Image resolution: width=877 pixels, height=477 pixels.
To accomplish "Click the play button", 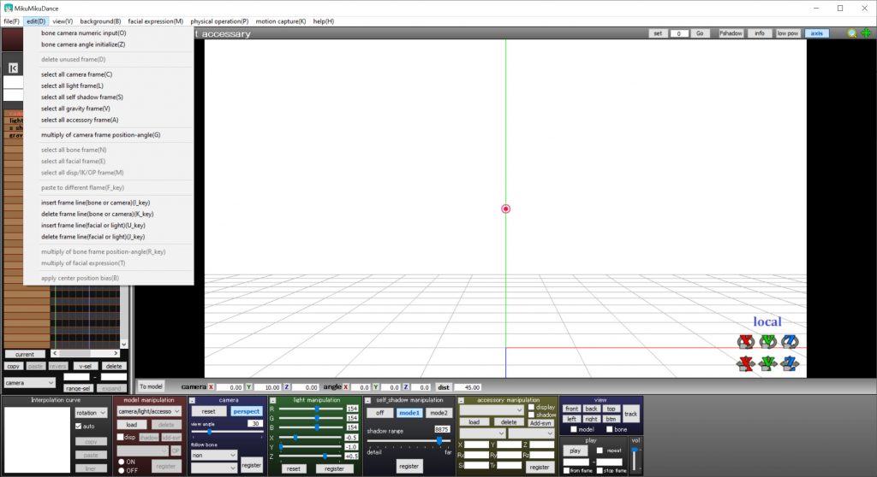I will [x=575, y=450].
